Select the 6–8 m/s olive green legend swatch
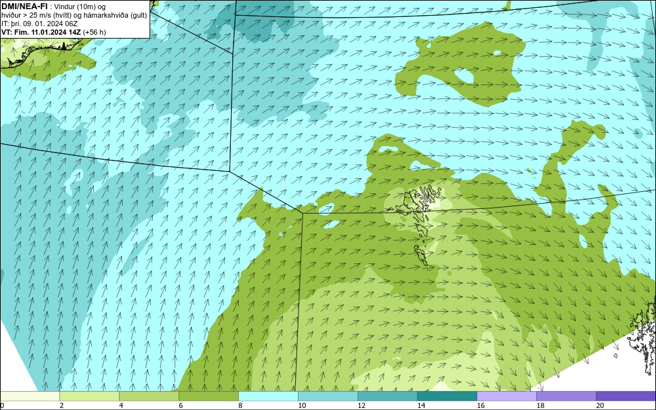The height and width of the screenshot is (410, 656). (x=209, y=396)
